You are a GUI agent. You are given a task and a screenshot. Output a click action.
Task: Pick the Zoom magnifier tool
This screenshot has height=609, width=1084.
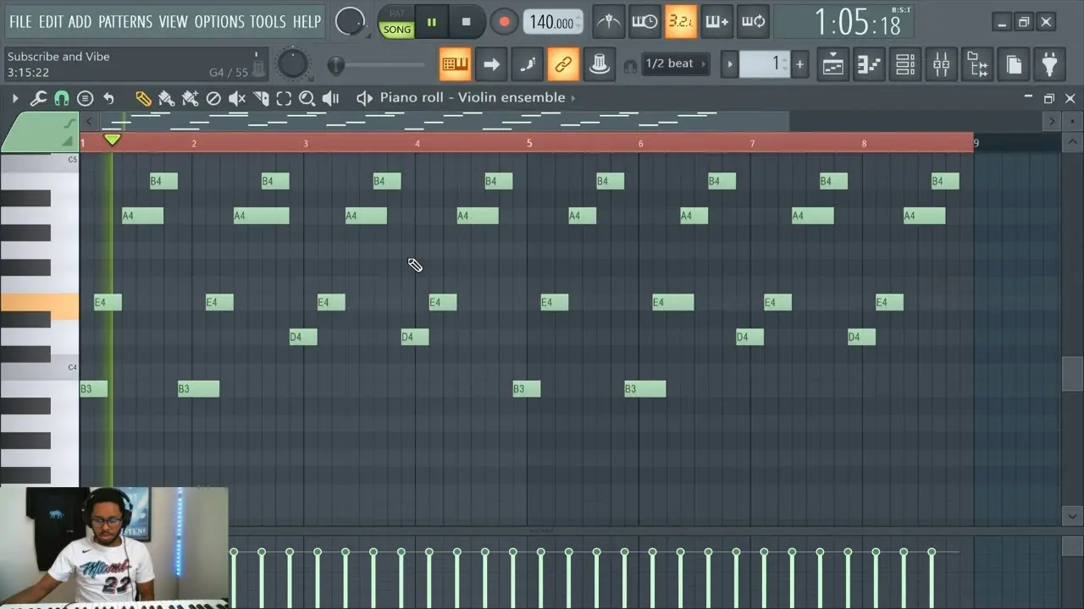coord(307,98)
